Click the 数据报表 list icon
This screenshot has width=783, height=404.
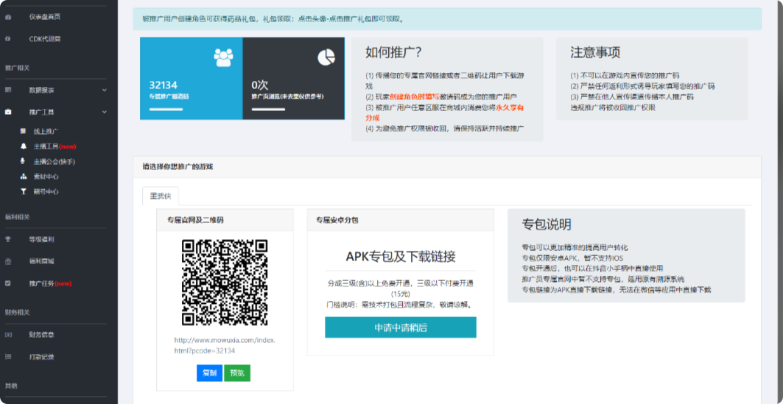(7, 91)
